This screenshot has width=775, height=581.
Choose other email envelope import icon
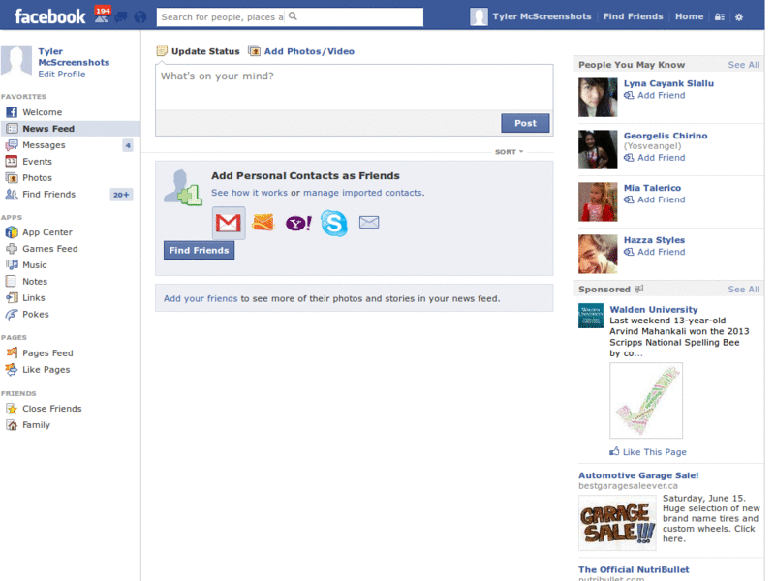[x=369, y=223]
